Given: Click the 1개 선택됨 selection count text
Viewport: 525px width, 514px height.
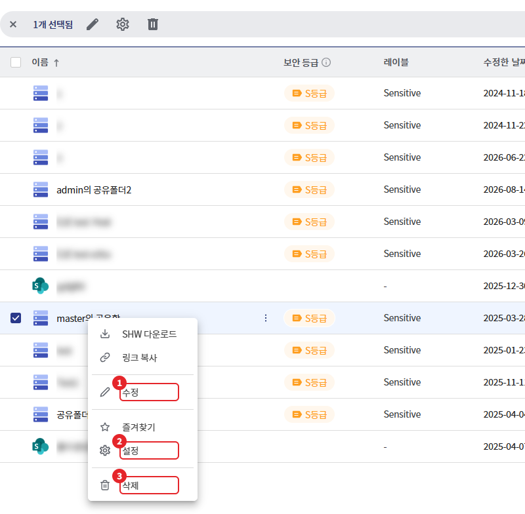Looking at the screenshot, I should tap(53, 24).
